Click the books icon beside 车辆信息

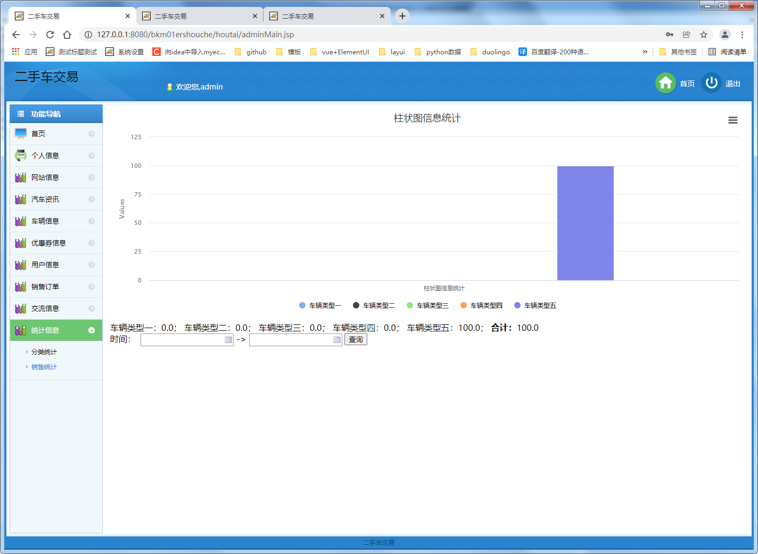point(21,221)
